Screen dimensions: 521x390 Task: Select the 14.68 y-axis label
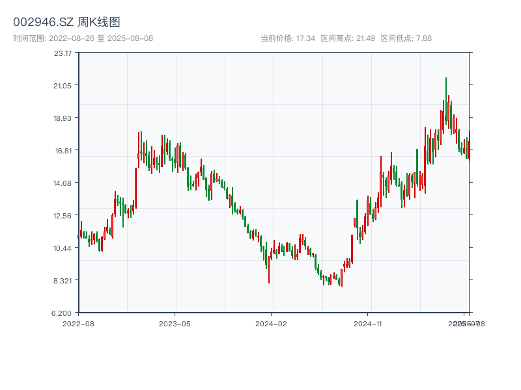(63, 183)
